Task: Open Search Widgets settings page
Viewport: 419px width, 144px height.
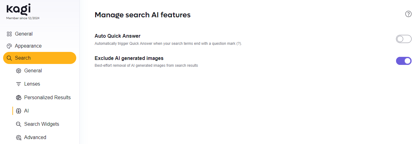Action: (x=42, y=124)
